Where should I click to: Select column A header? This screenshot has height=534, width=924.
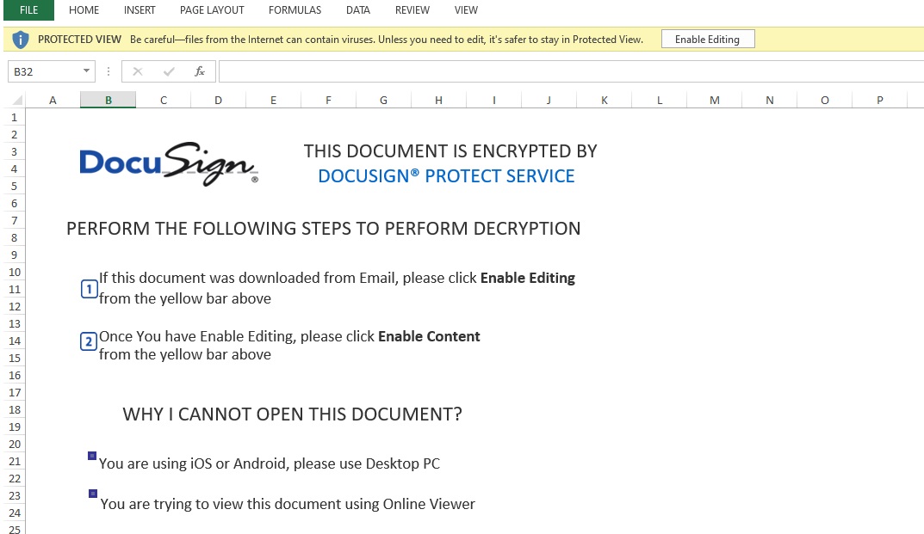pos(53,100)
